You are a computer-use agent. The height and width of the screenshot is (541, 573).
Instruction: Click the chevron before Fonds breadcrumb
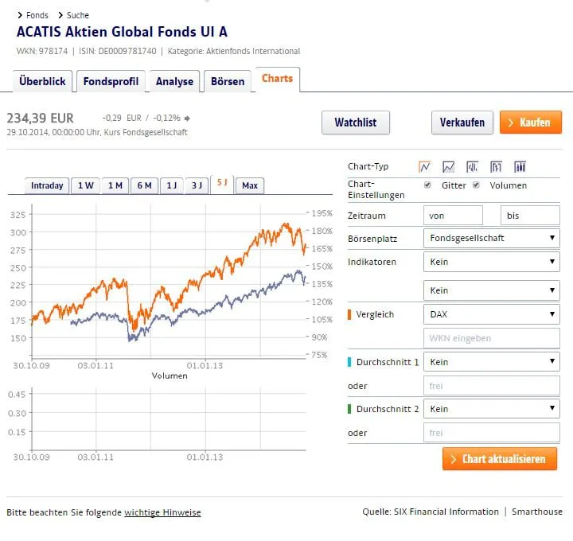[x=20, y=15]
